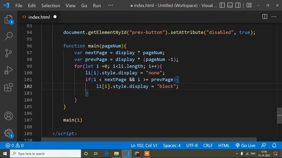Viewport: 282px width, 158px height.
Task: Open the Explorer view in activity bar
Action: pyautogui.click(x=8, y=19)
